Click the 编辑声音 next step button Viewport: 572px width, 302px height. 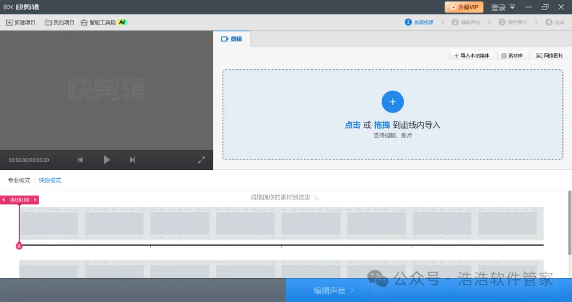(x=428, y=290)
